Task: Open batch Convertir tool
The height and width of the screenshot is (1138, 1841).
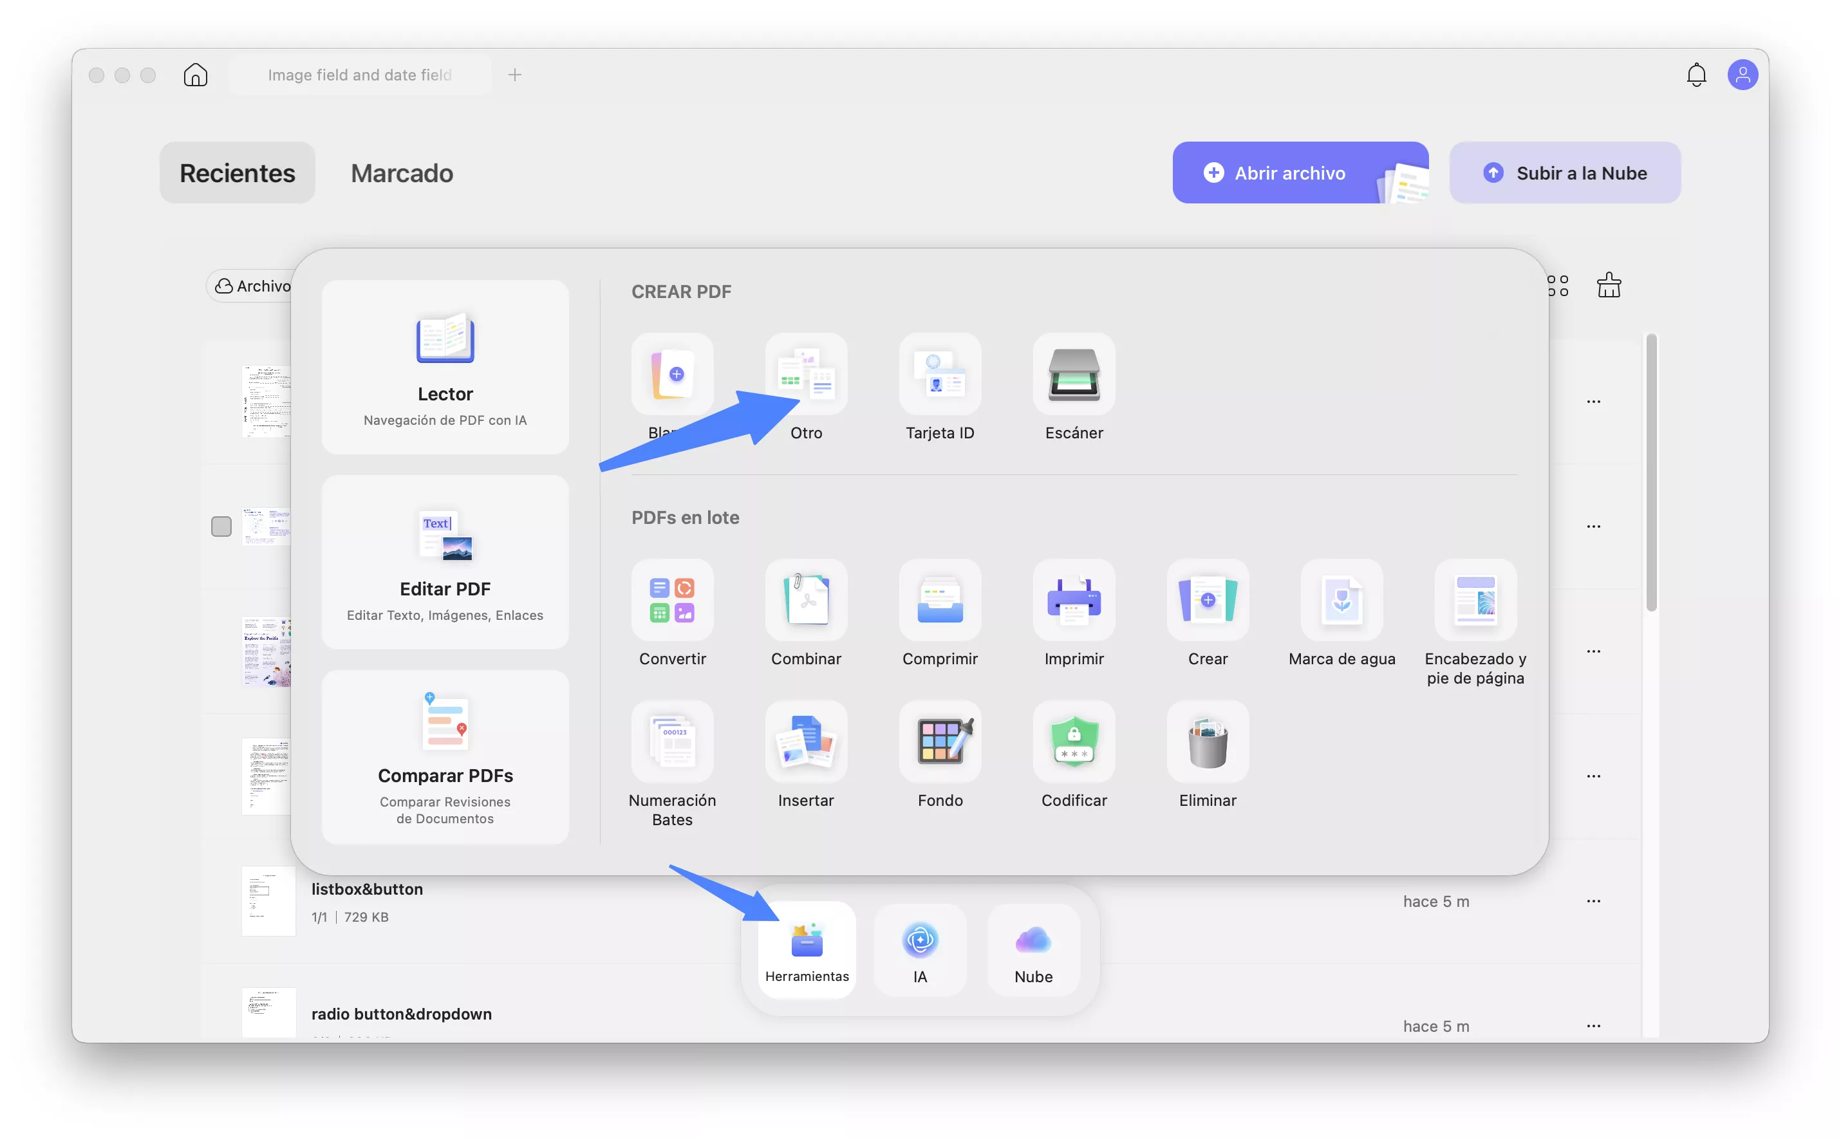Action: (672, 600)
